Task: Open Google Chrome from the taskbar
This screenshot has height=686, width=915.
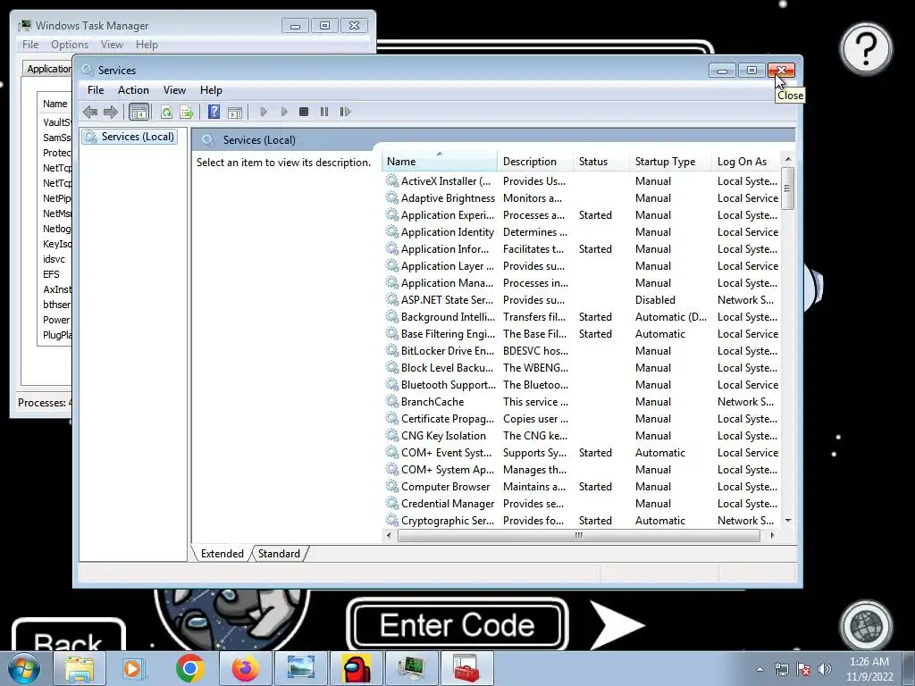Action: click(189, 668)
